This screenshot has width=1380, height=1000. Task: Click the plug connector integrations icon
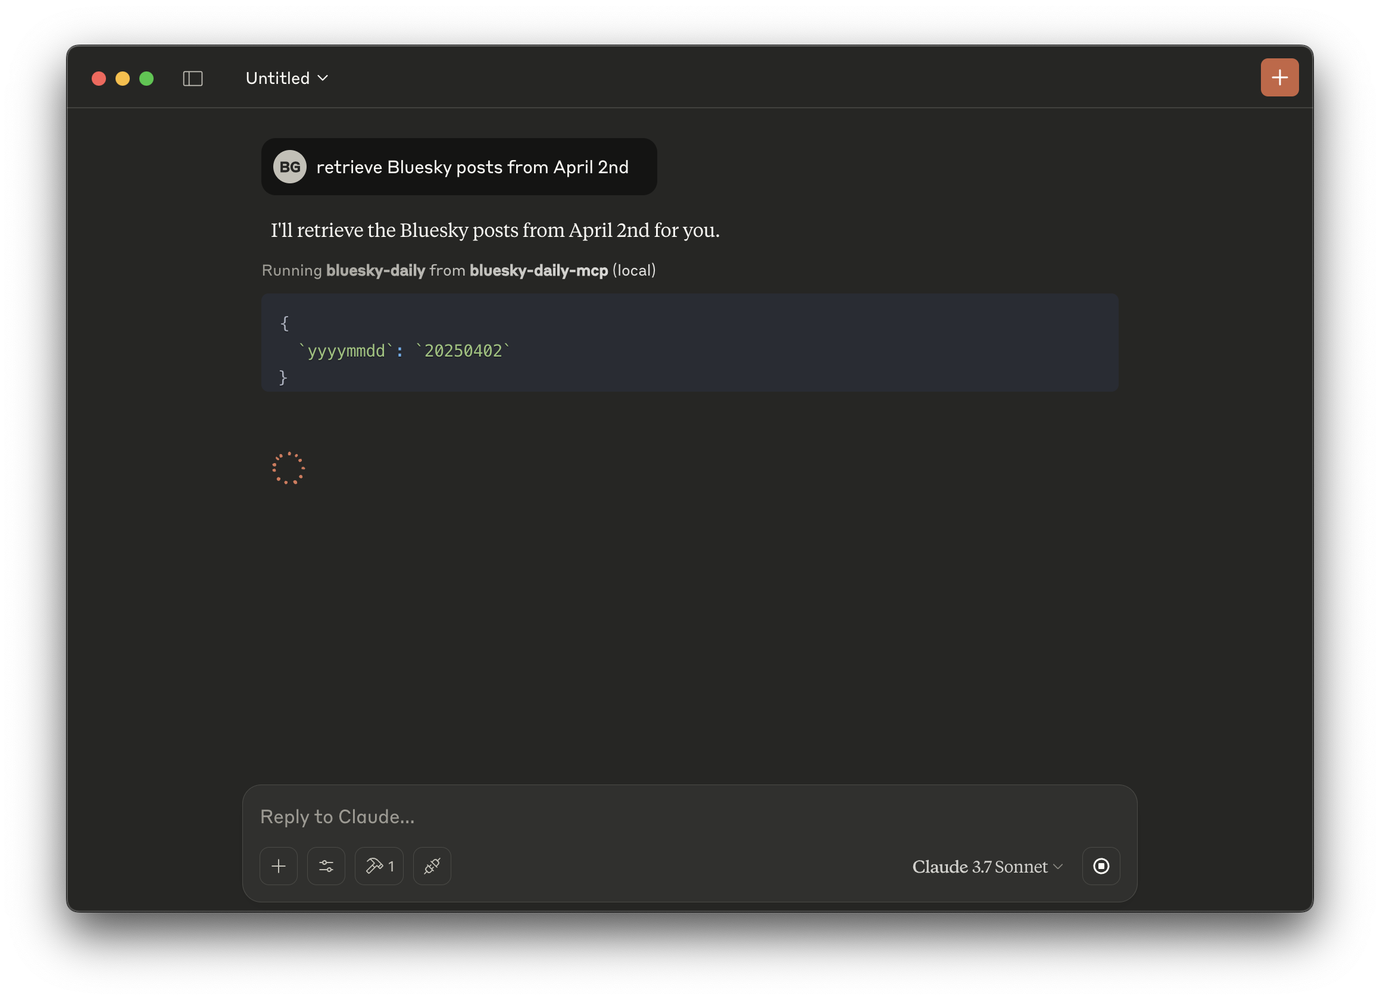click(x=432, y=865)
